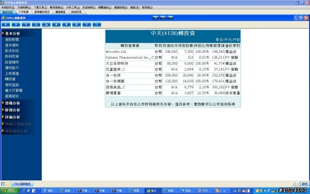
Task: Open the 帳務查詢 menu
Action: point(57,8)
